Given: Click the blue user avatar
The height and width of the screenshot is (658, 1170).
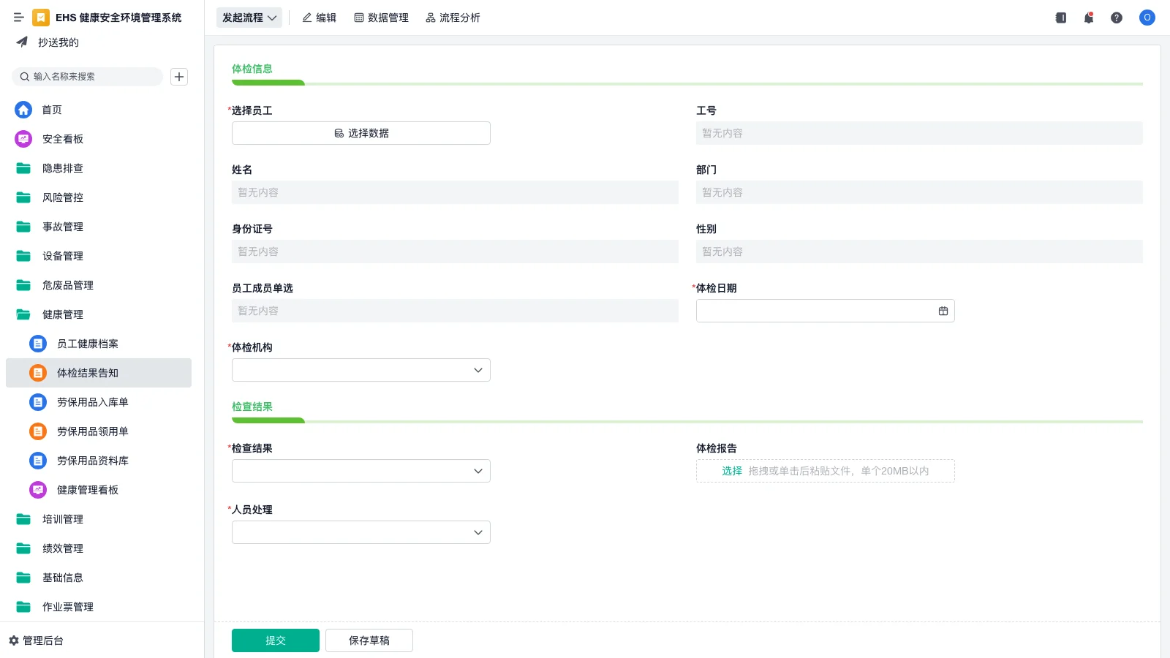Looking at the screenshot, I should (1147, 18).
